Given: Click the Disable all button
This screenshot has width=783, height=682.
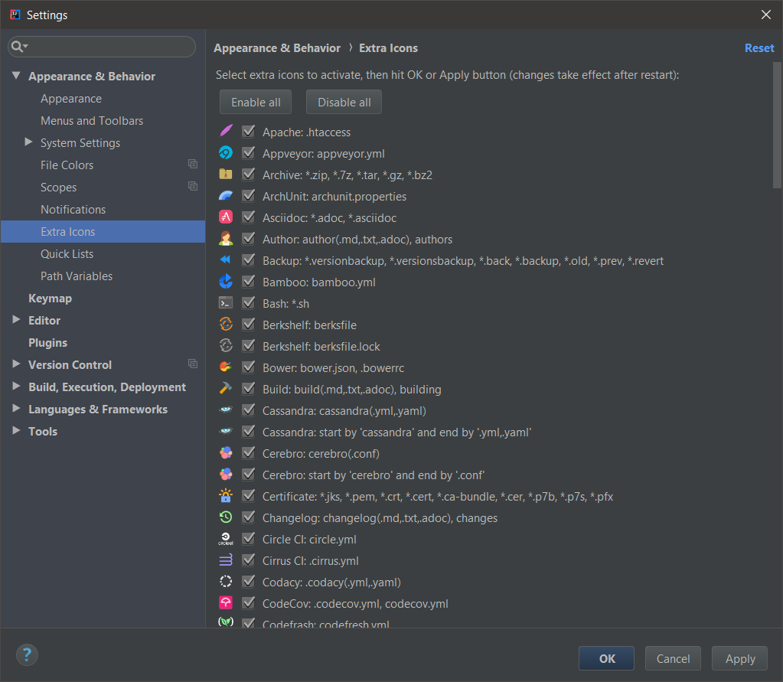Looking at the screenshot, I should 344,103.
